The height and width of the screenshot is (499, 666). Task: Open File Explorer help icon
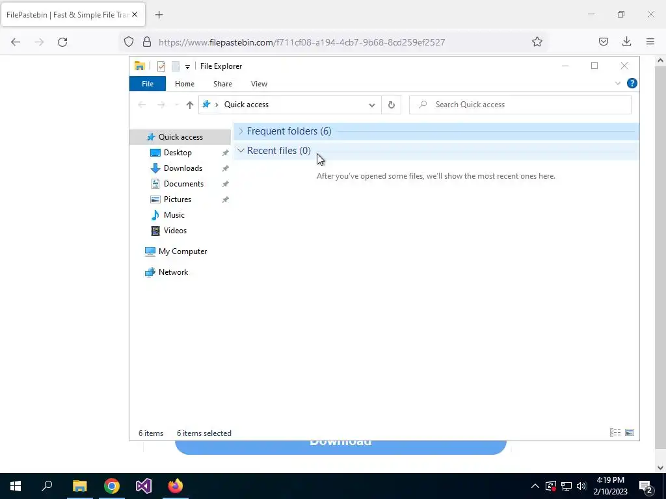[632, 83]
